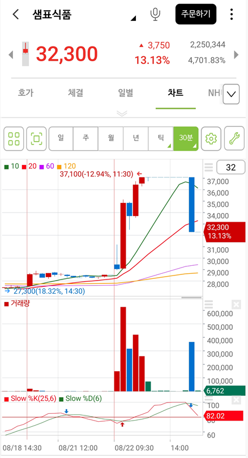Click the 14:00 time axis label
Viewport: 248px width, 458px height.
pos(179,448)
